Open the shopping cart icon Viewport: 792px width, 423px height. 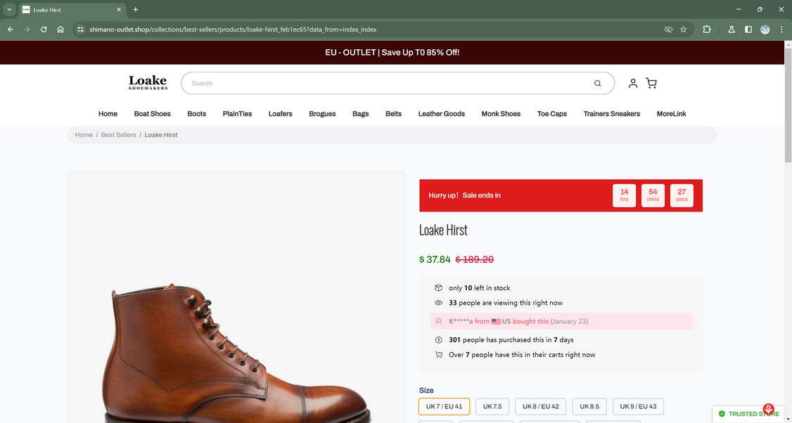pos(651,84)
